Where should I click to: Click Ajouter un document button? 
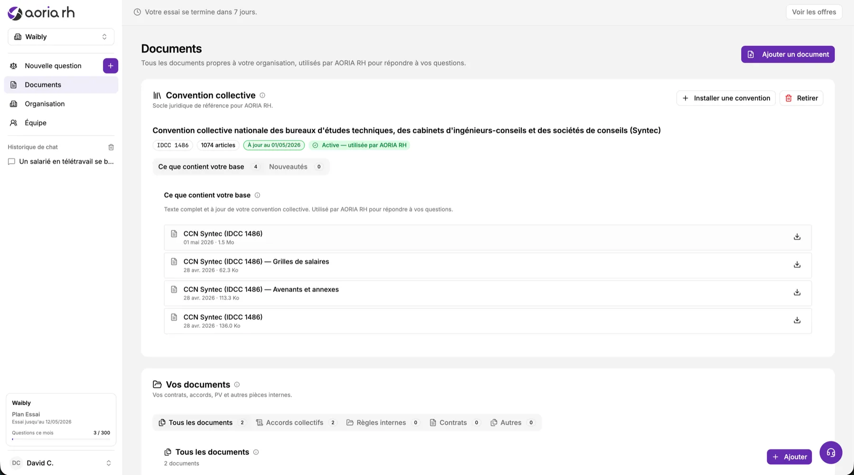(x=788, y=55)
